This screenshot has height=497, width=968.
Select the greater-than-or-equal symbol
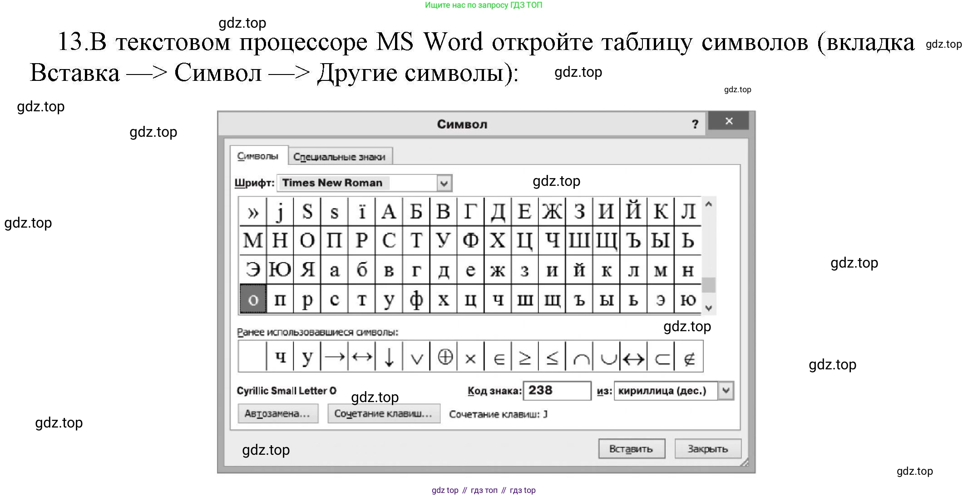coord(525,357)
